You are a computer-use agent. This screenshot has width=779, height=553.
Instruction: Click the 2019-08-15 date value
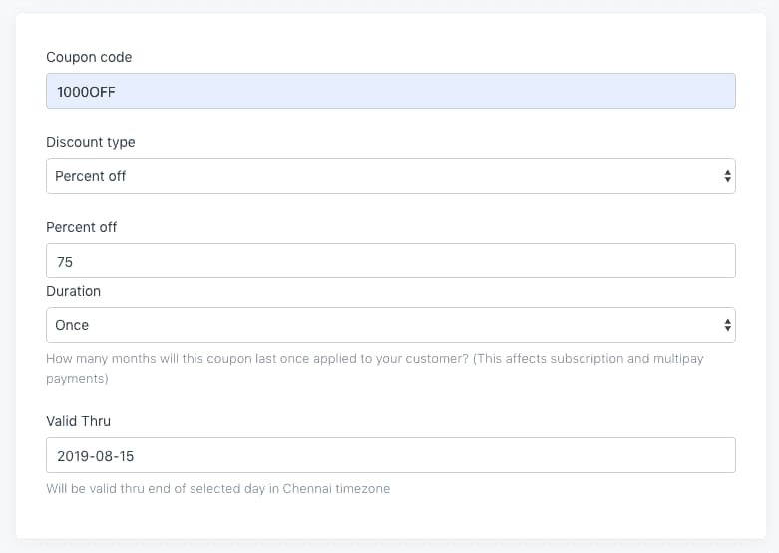(96, 456)
